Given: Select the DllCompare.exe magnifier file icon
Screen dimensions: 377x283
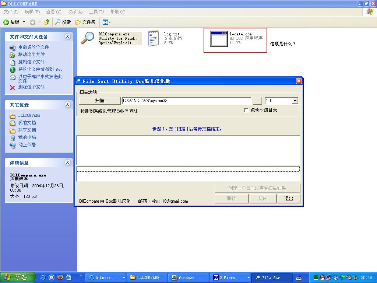Looking at the screenshot, I should 88,38.
